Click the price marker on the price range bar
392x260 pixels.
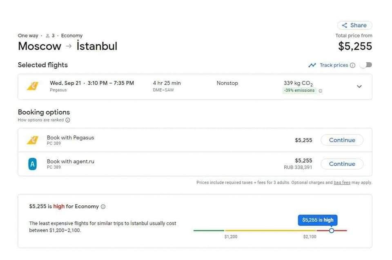click(332, 231)
